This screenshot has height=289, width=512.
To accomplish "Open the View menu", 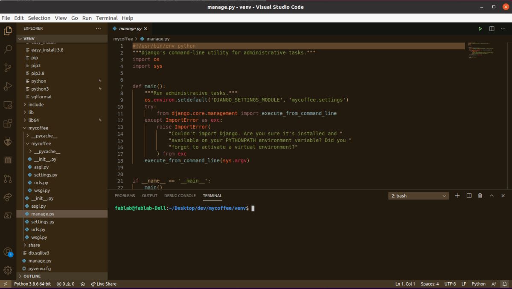I will [61, 18].
